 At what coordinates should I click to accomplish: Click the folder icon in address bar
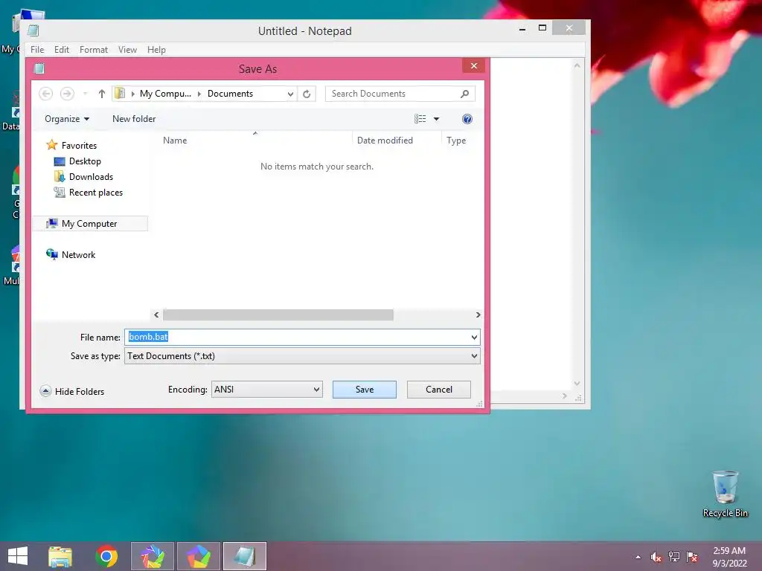click(120, 93)
